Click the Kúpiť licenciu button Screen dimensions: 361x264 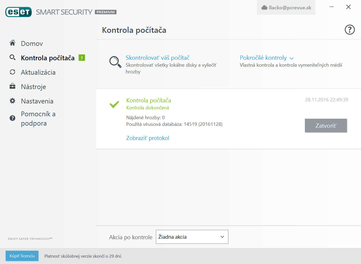22,256
